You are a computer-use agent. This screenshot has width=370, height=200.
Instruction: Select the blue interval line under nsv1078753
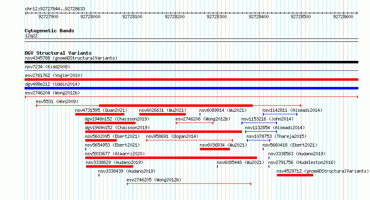(x=259, y=140)
